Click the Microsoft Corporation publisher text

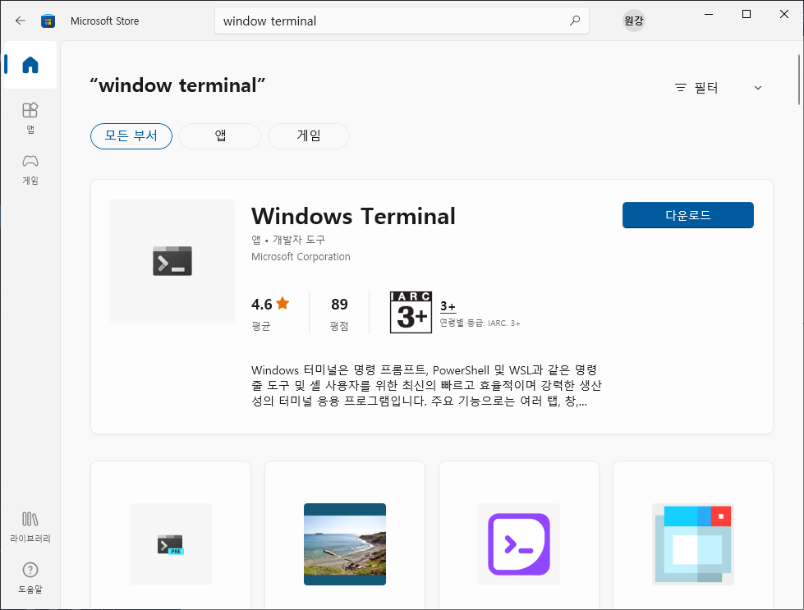coord(301,256)
